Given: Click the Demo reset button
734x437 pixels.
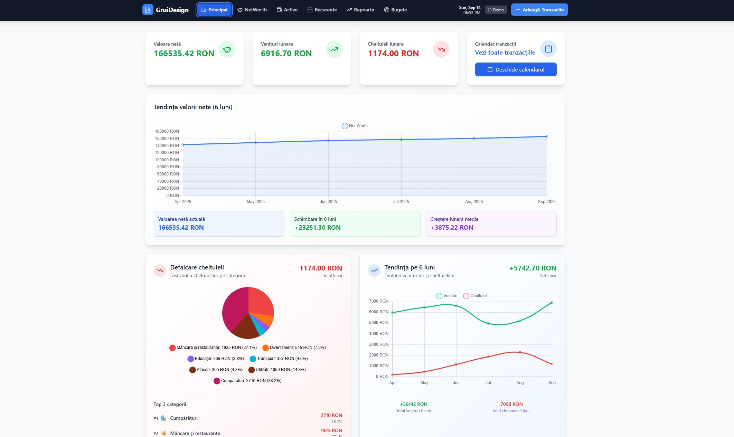Looking at the screenshot, I should coord(496,10).
